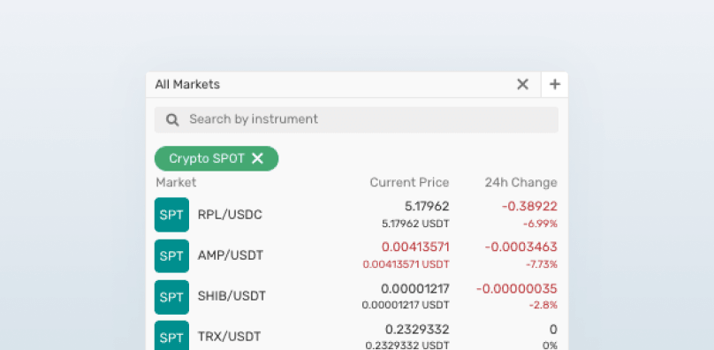Sort by Current Price column header

point(409,182)
